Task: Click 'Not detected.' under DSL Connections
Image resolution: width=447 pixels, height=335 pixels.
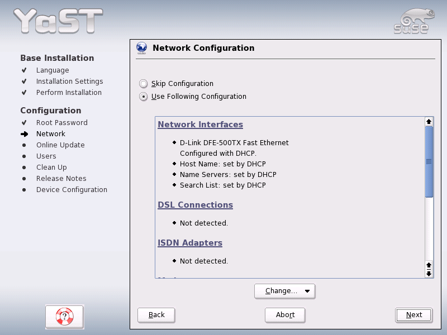Action: 204,223
